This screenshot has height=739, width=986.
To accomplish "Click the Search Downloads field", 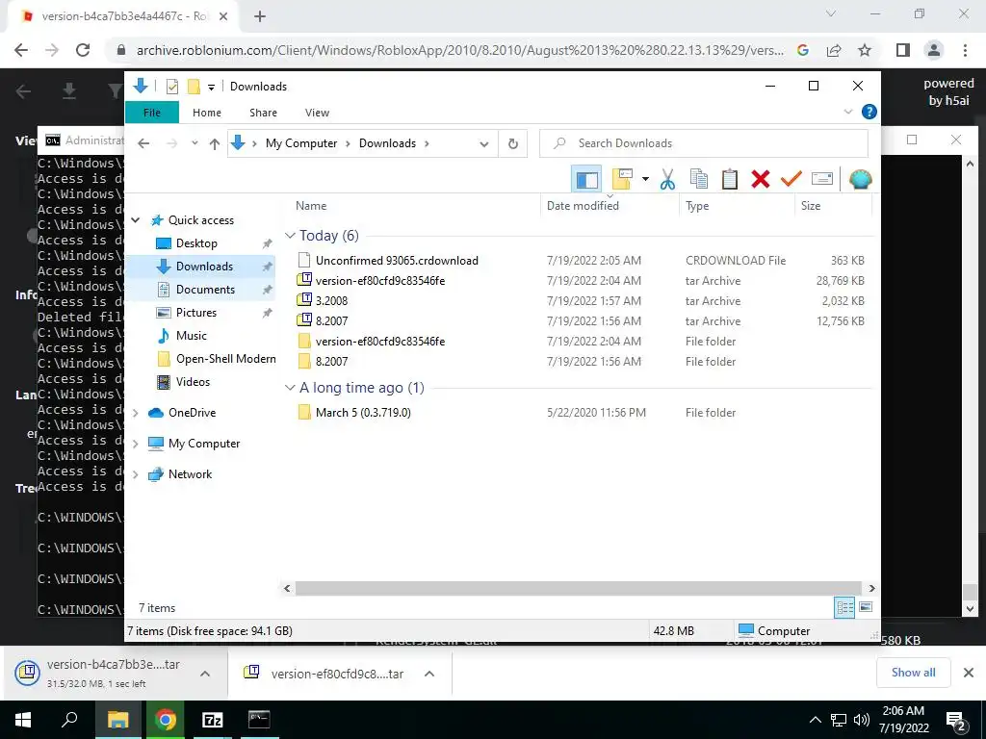I will pyautogui.click(x=704, y=143).
